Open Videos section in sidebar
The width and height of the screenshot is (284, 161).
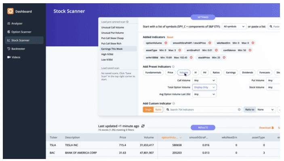tap(16, 57)
